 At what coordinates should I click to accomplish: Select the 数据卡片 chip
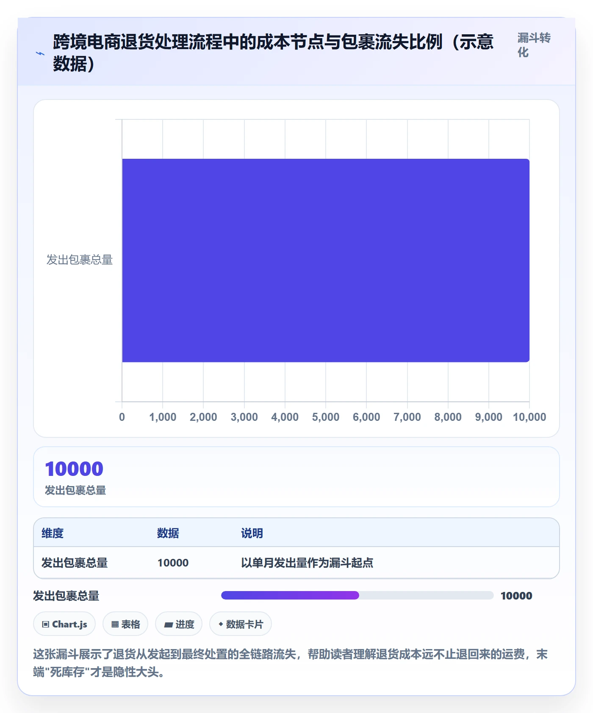coord(241,624)
